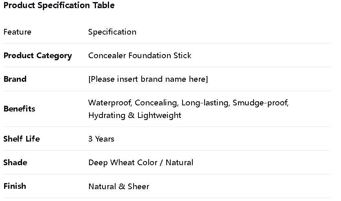Click the 3 Years shelf life value
This screenshot has width=341, height=201.
(101, 139)
